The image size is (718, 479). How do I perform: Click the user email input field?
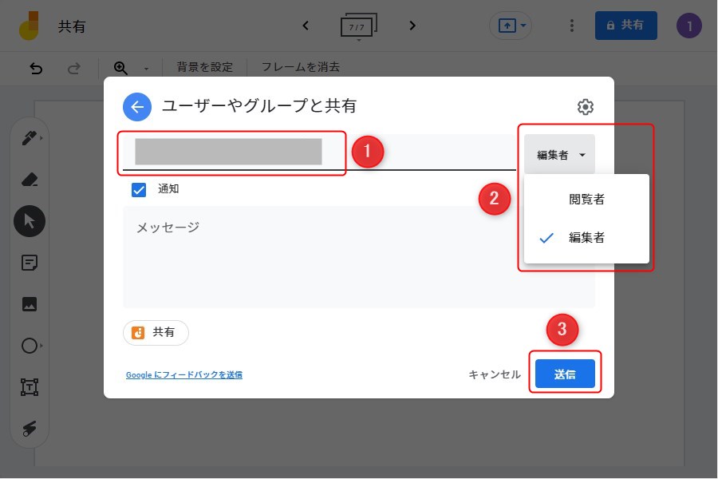coord(319,152)
